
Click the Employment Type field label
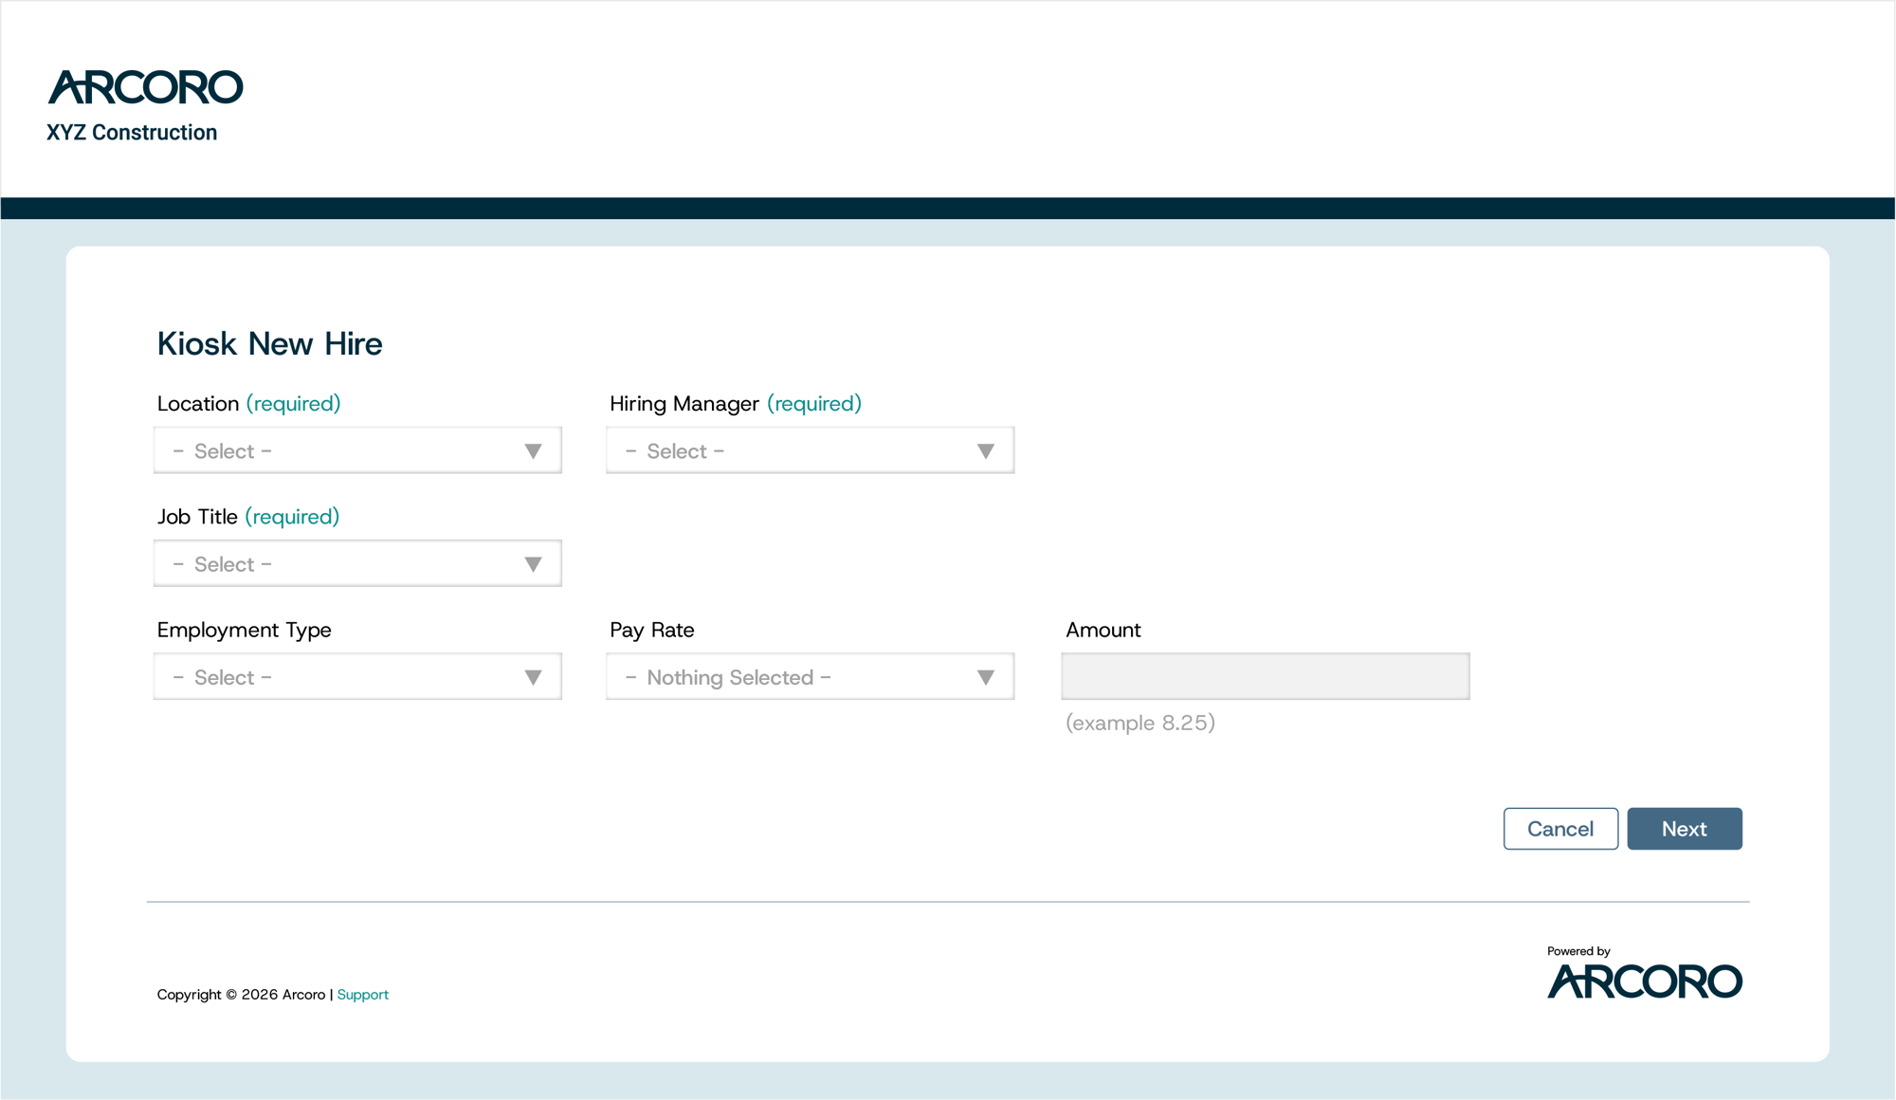(x=245, y=630)
